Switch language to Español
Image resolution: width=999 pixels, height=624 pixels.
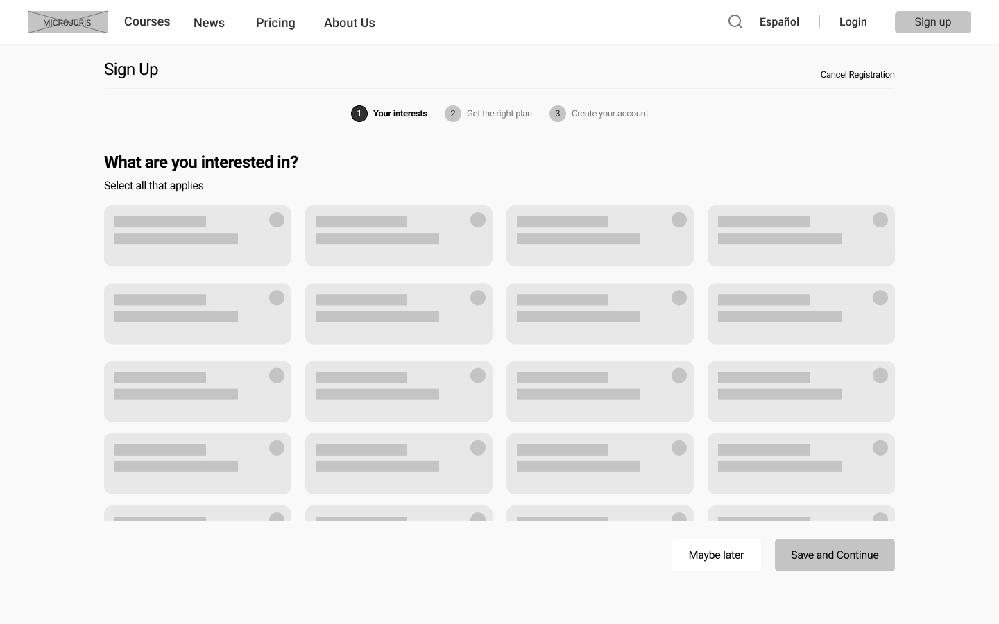tap(778, 21)
